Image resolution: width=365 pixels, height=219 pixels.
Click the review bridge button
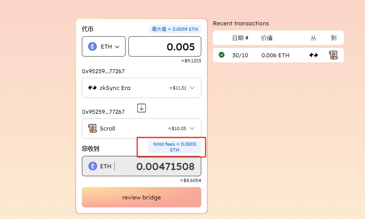142,197
